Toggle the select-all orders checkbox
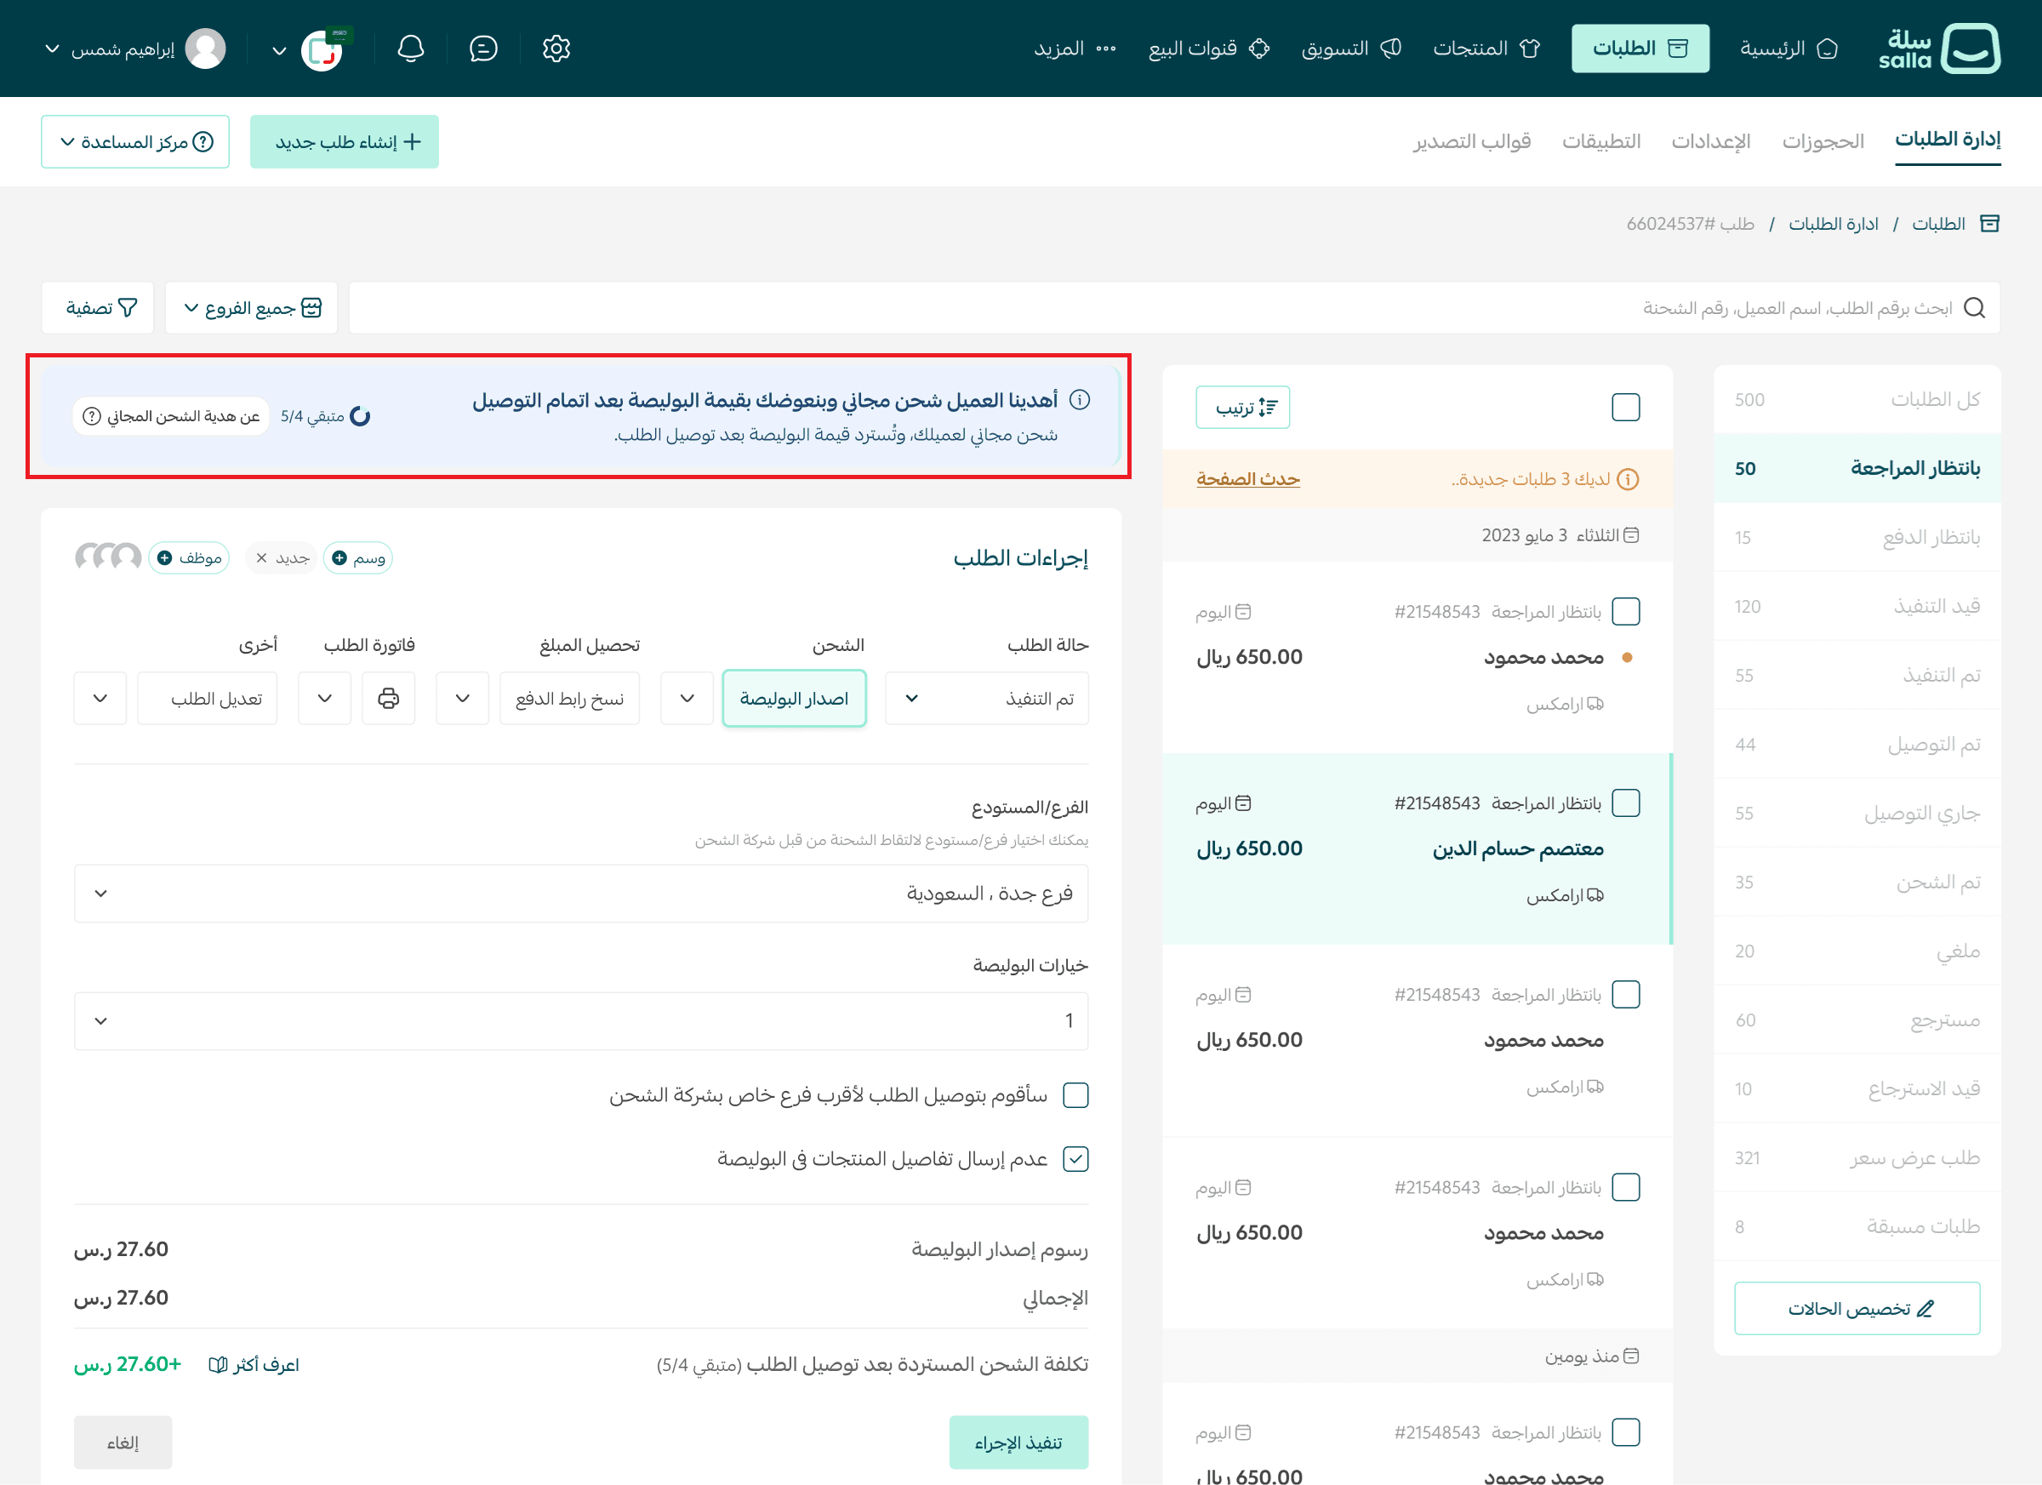Image resolution: width=2042 pixels, height=1485 pixels. tap(1625, 407)
